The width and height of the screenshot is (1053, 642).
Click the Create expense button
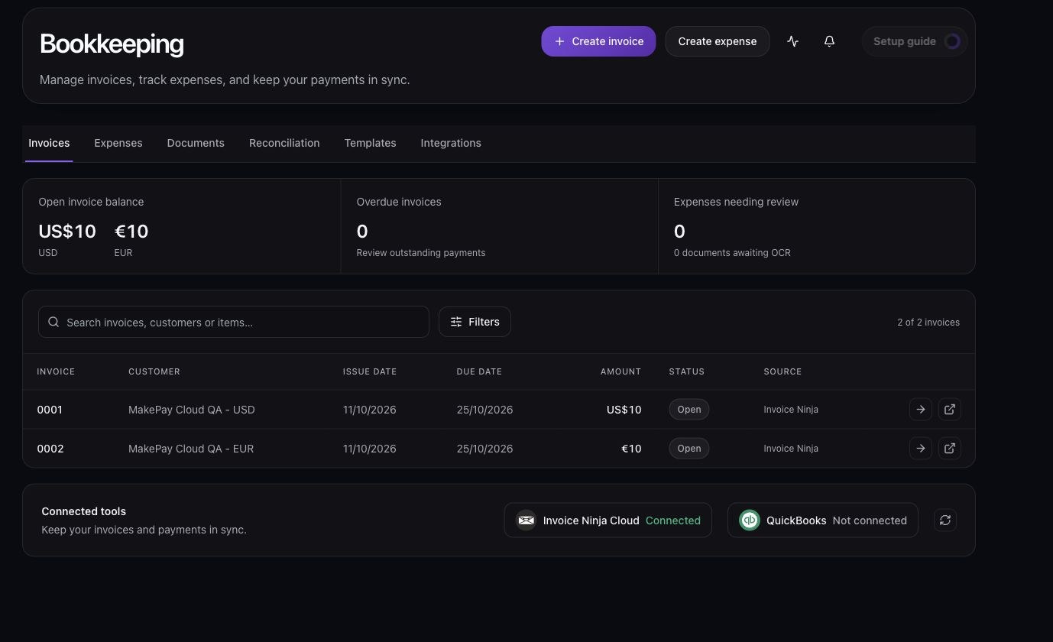coord(718,41)
